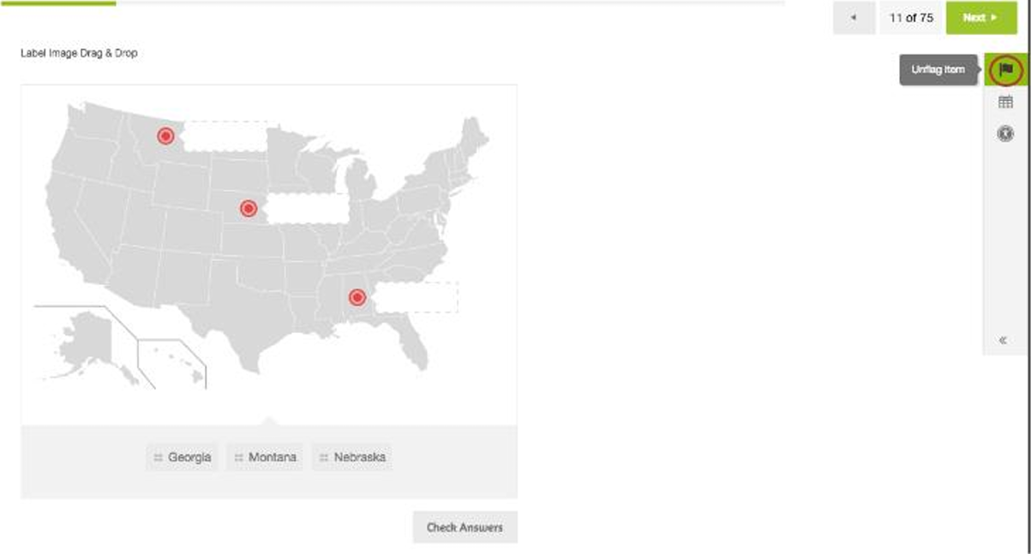The image size is (1031, 554).
Task: Click the bottom-right dashed drop zone
Action: 417,297
